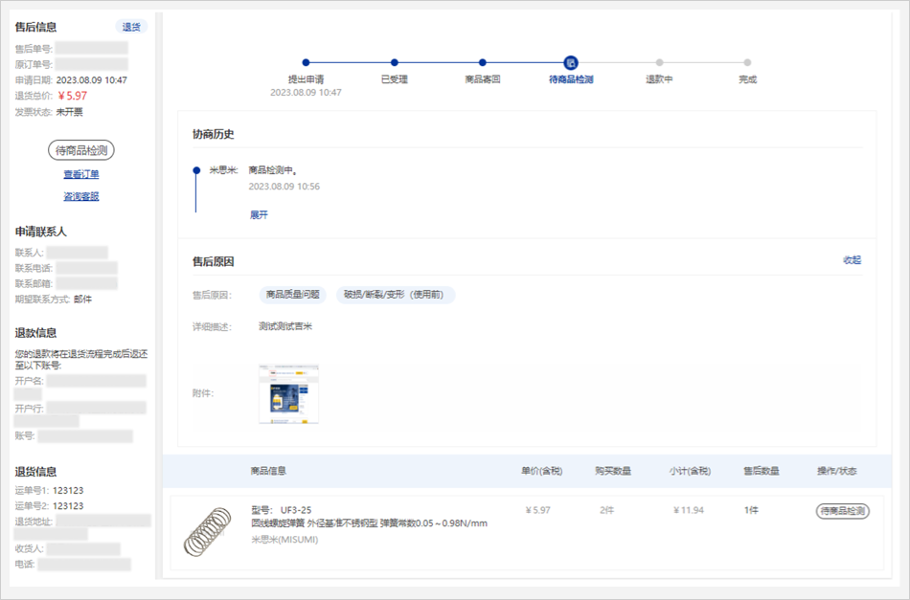Click the 退货 tag beside 售后信息

[131, 27]
